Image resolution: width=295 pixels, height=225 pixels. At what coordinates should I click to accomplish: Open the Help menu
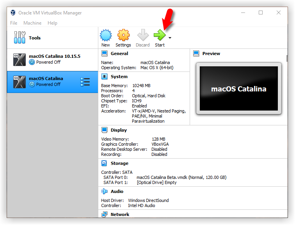tap(52, 23)
